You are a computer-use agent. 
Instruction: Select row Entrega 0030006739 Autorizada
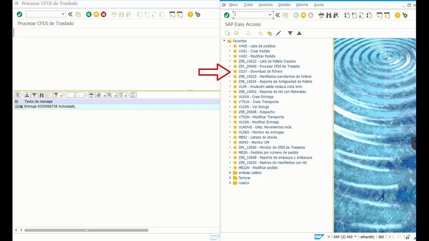117,106
